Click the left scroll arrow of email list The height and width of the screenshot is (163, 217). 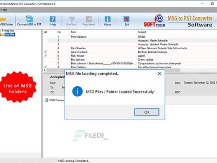[x=45, y=70]
